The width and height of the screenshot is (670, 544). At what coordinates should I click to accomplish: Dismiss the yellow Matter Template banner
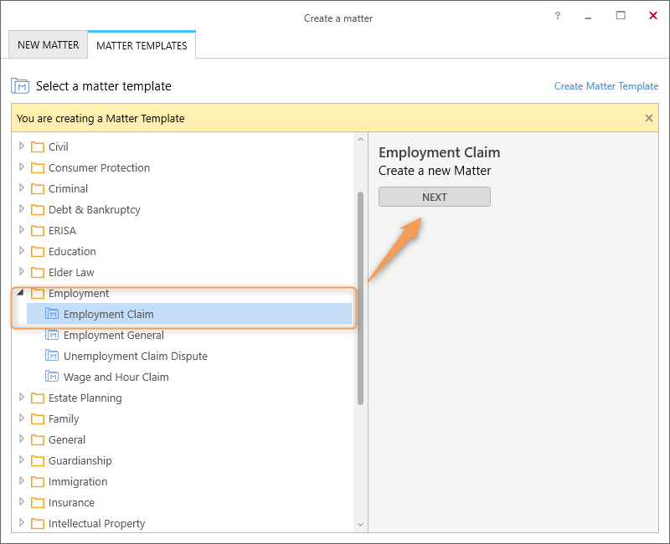[x=648, y=118]
